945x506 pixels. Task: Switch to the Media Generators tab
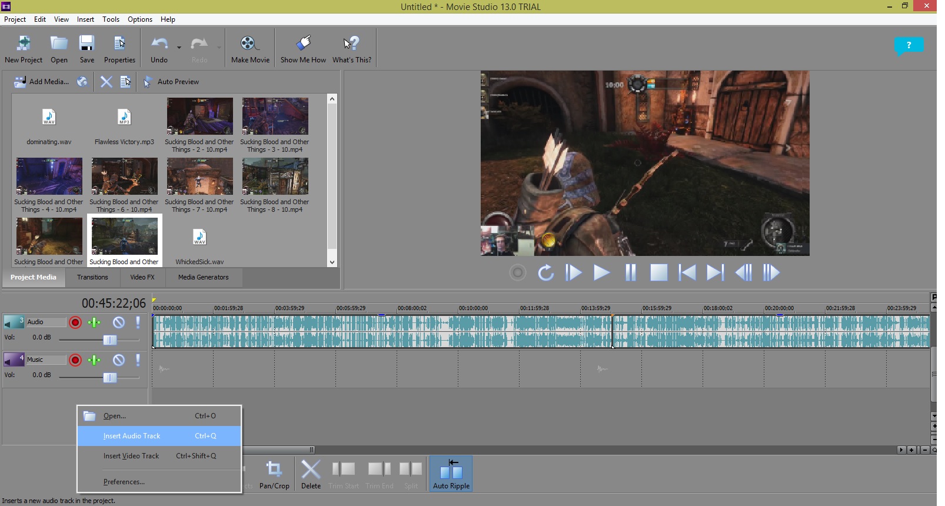[204, 277]
